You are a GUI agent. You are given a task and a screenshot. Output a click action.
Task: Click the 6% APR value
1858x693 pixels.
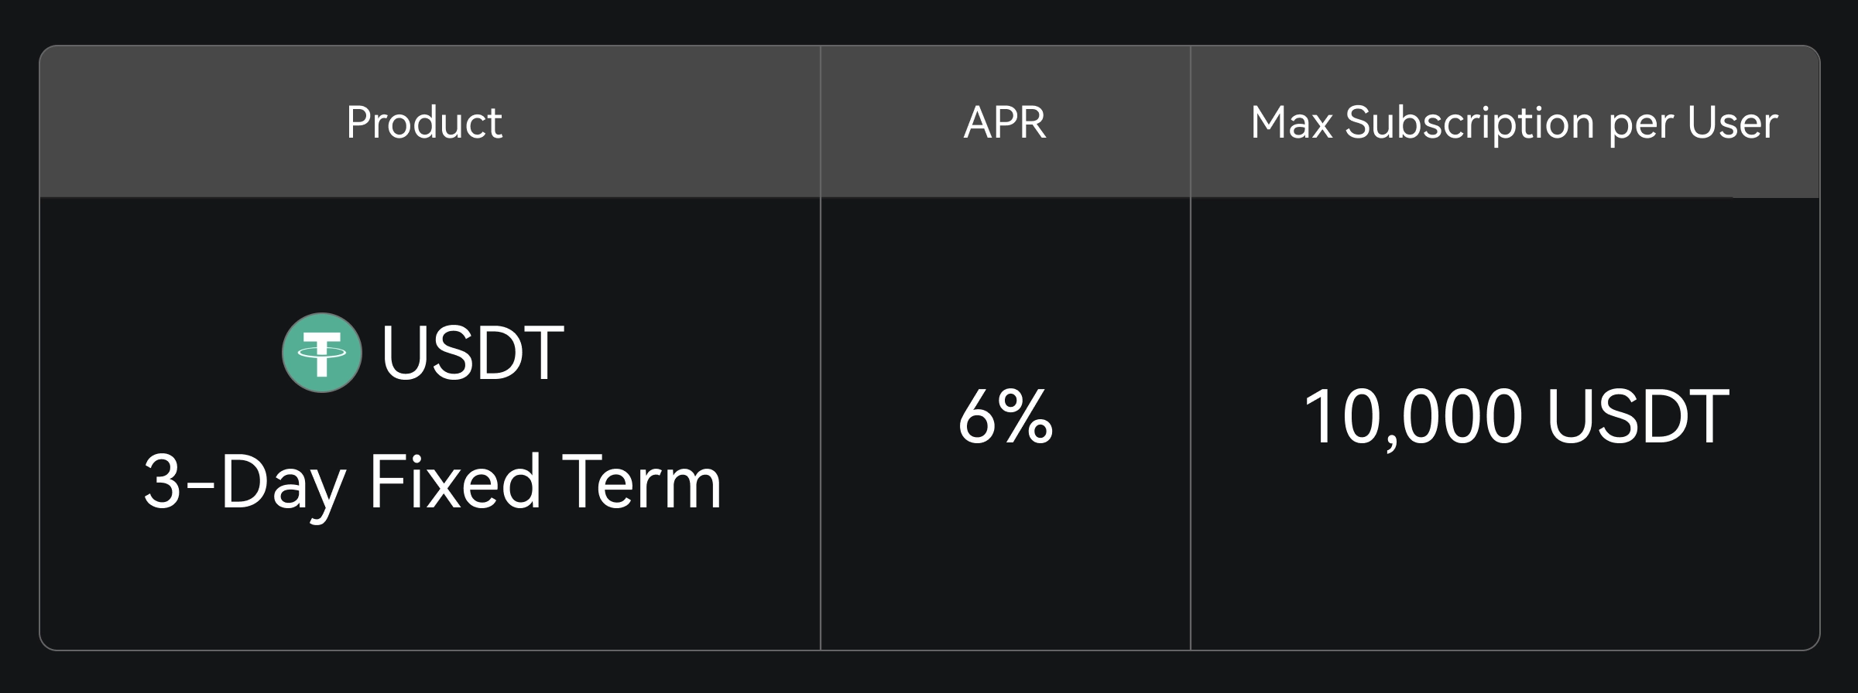tap(1005, 418)
